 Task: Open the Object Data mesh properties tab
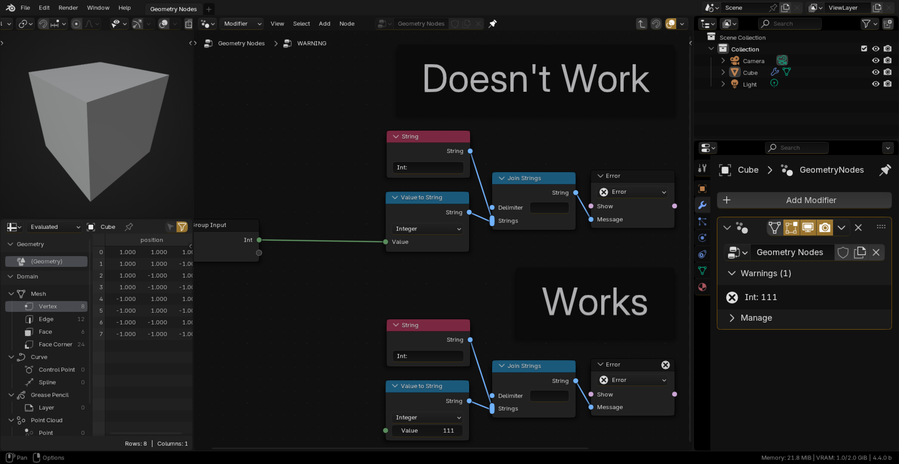tap(702, 271)
